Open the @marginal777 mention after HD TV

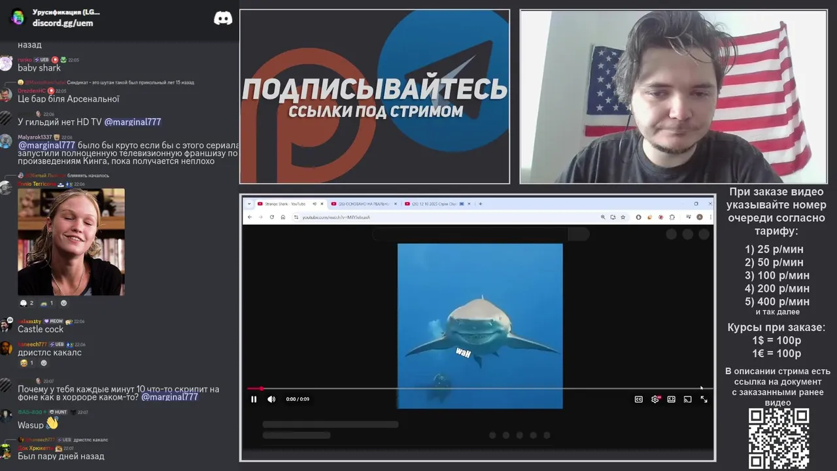click(x=133, y=122)
